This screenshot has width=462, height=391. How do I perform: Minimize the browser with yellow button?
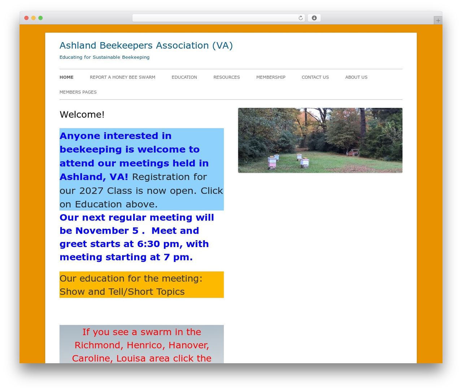click(x=34, y=18)
